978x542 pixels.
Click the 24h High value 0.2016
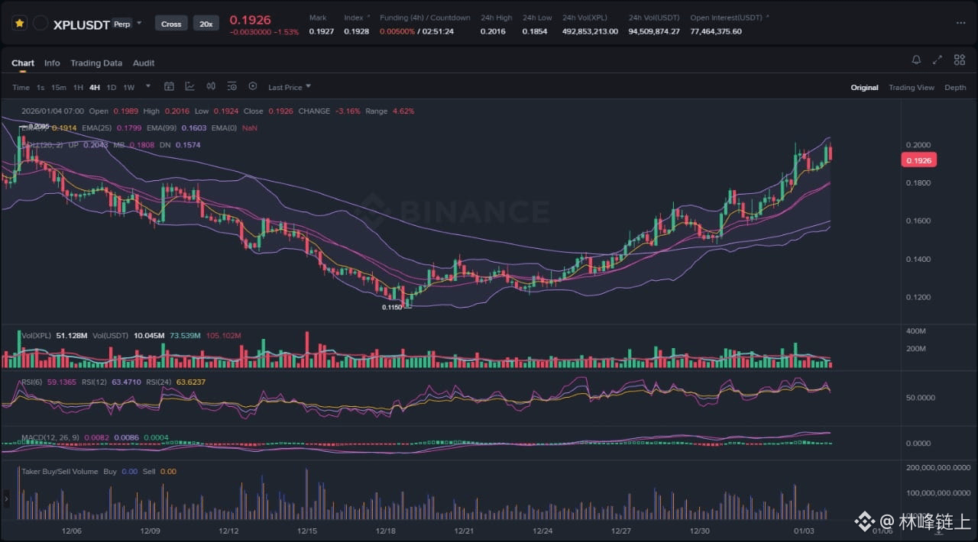[493, 31]
